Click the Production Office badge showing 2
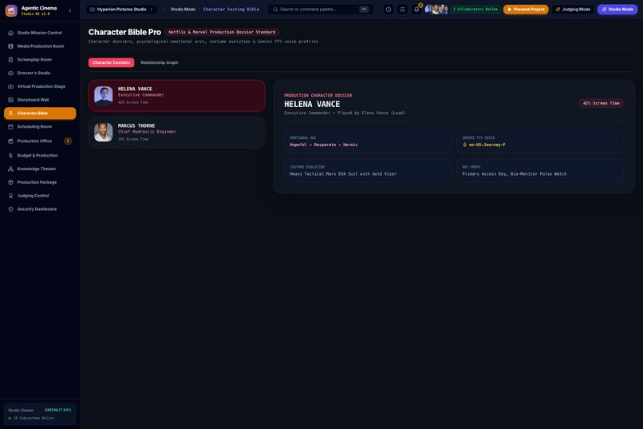 pos(68,141)
